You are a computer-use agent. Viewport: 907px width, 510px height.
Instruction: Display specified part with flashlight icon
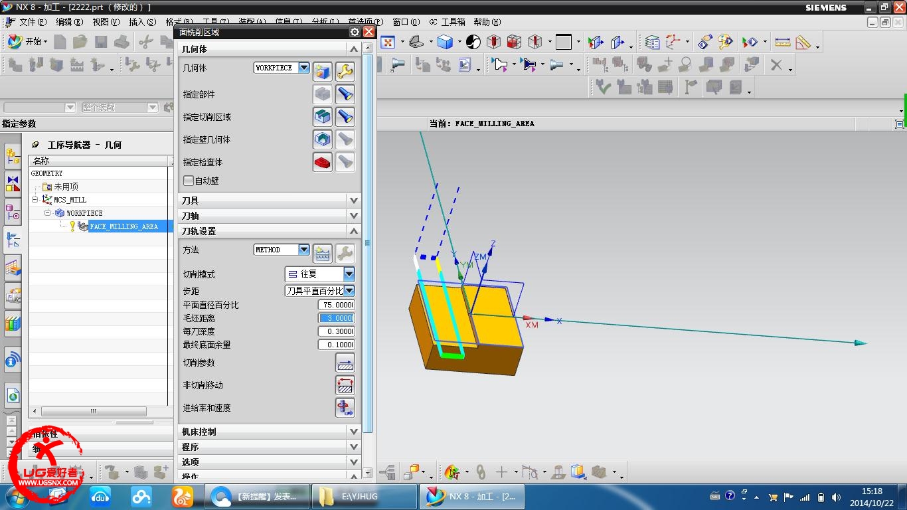point(345,94)
